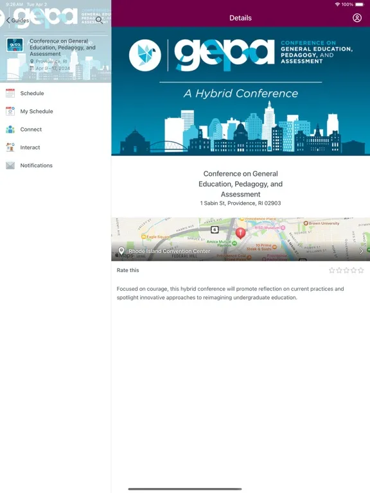
Task: Open Notifications menu label
Action: pyautogui.click(x=37, y=166)
